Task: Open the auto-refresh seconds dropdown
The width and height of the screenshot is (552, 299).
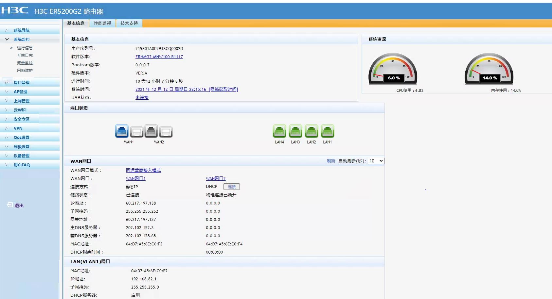Action: pos(376,161)
